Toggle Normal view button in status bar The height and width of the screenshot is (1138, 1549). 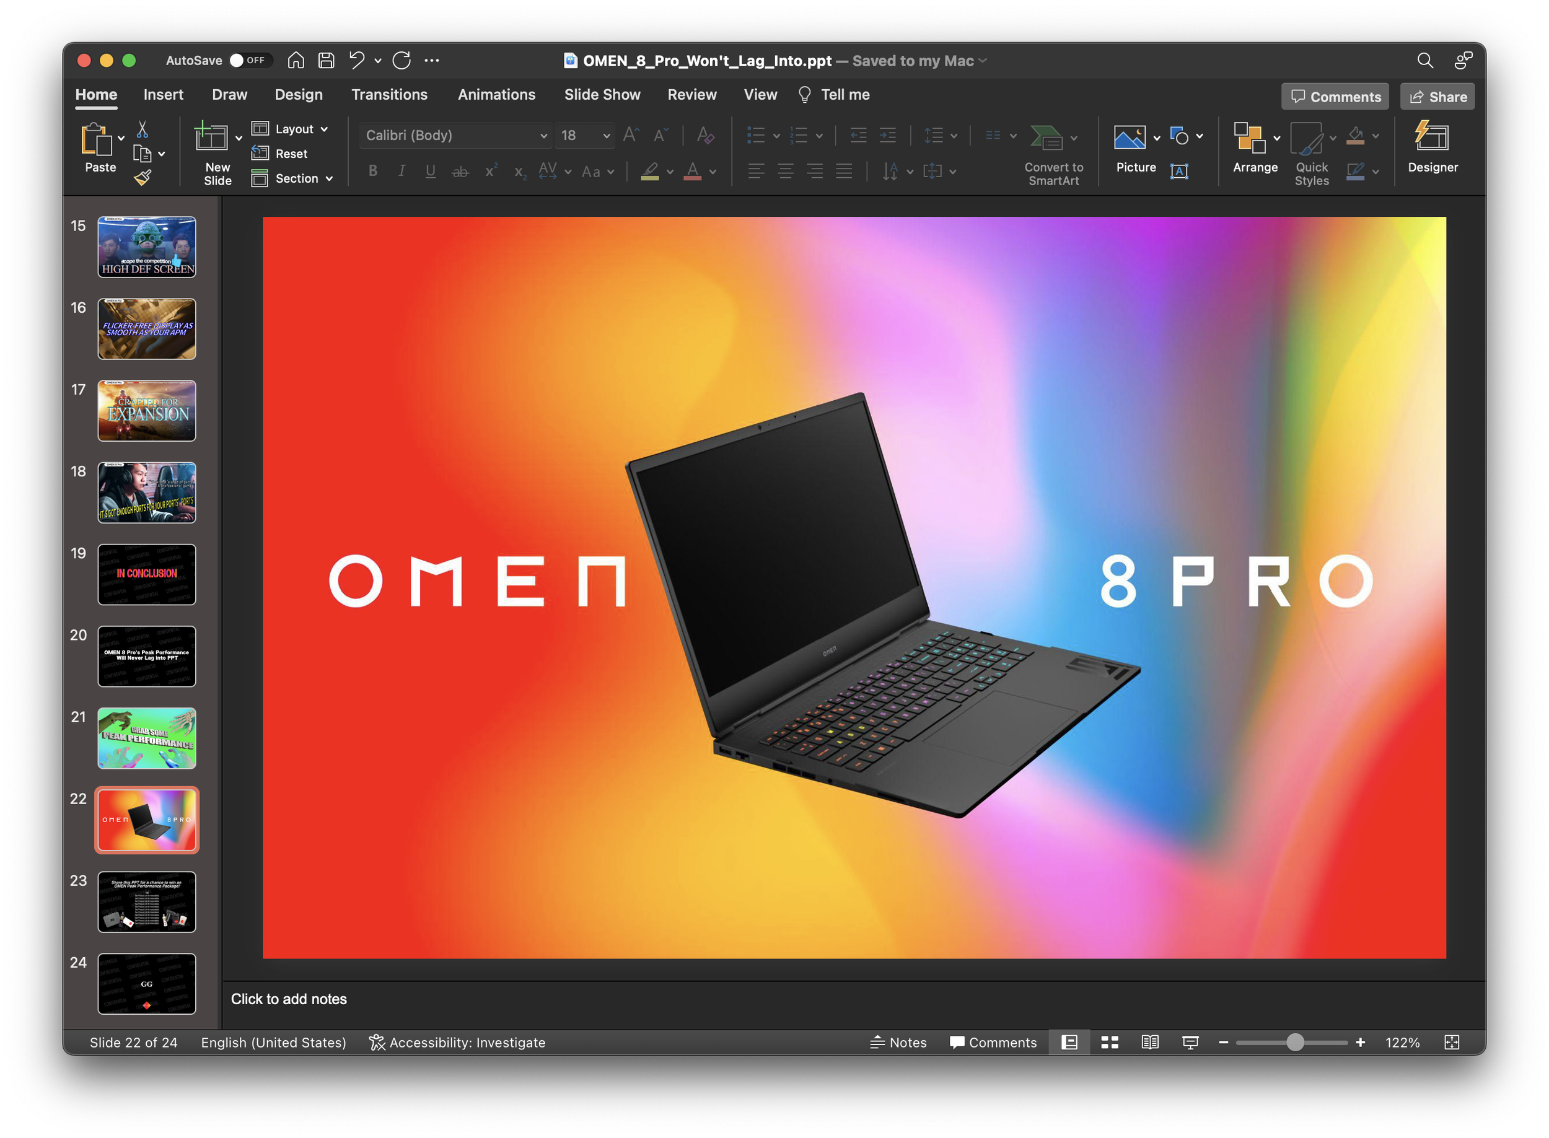tap(1069, 1042)
